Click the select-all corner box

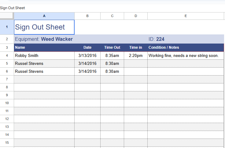[7, 16]
